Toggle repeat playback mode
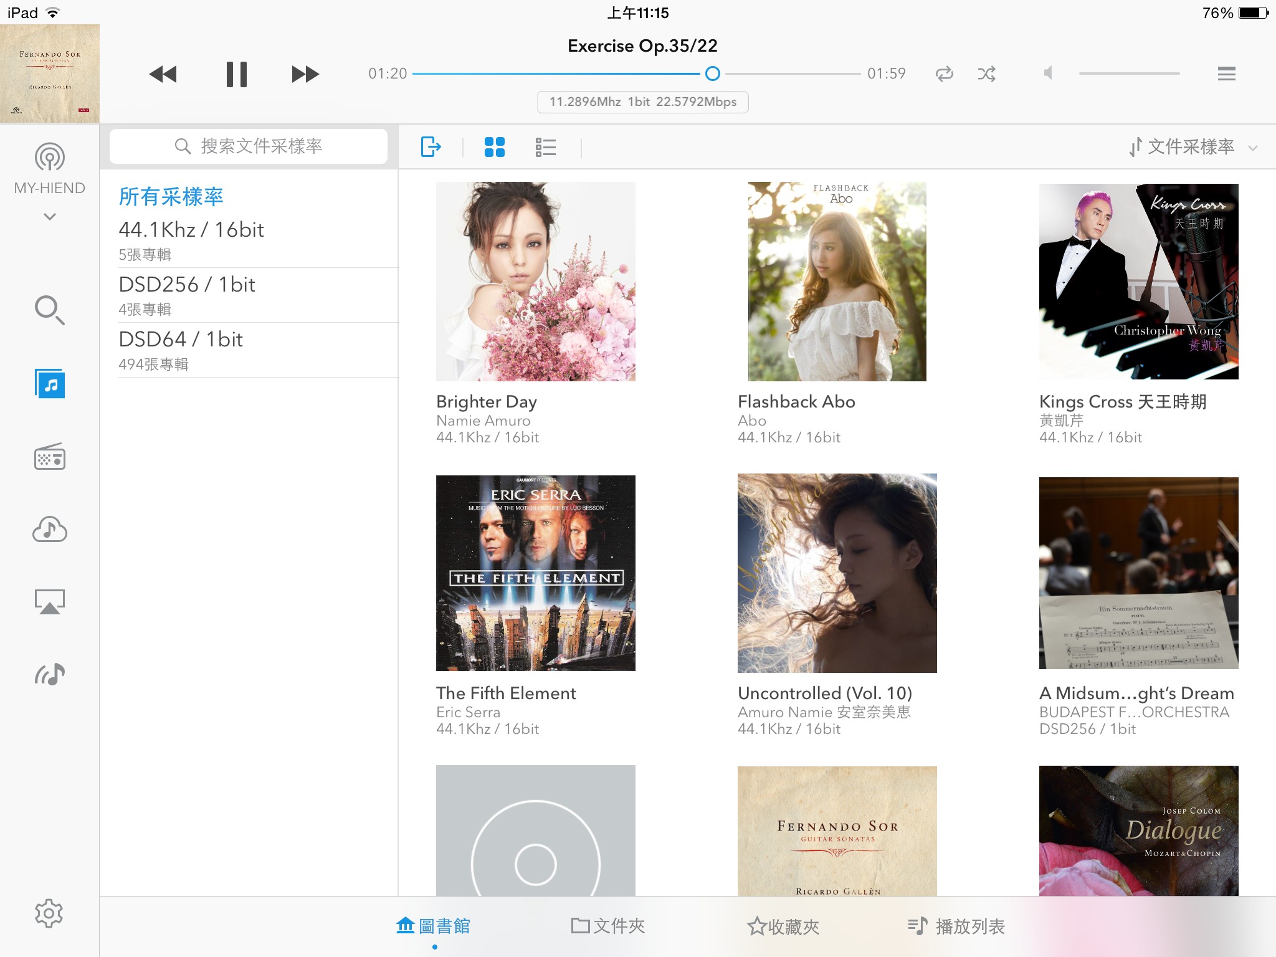The width and height of the screenshot is (1276, 957). coord(945,74)
